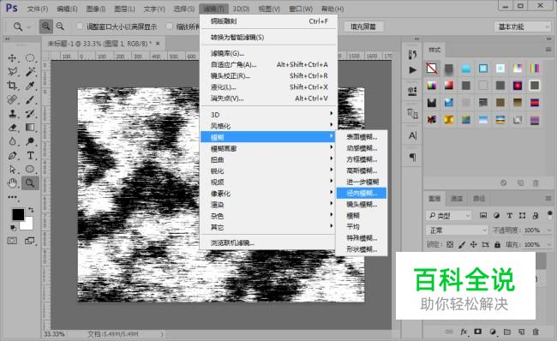Open the 正常 blend mode dropdown
Image resolution: width=557 pixels, height=341 pixels.
pyautogui.click(x=457, y=230)
